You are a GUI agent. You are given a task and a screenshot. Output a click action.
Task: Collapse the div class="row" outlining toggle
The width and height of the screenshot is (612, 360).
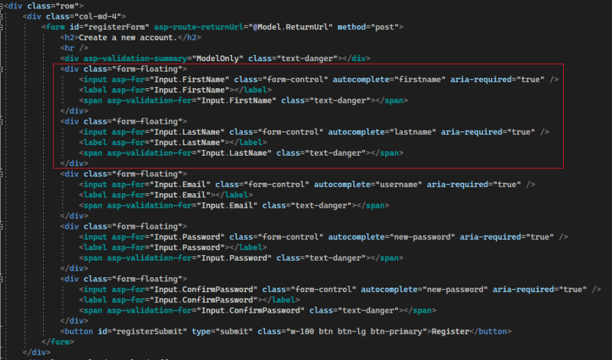coord(1,6)
